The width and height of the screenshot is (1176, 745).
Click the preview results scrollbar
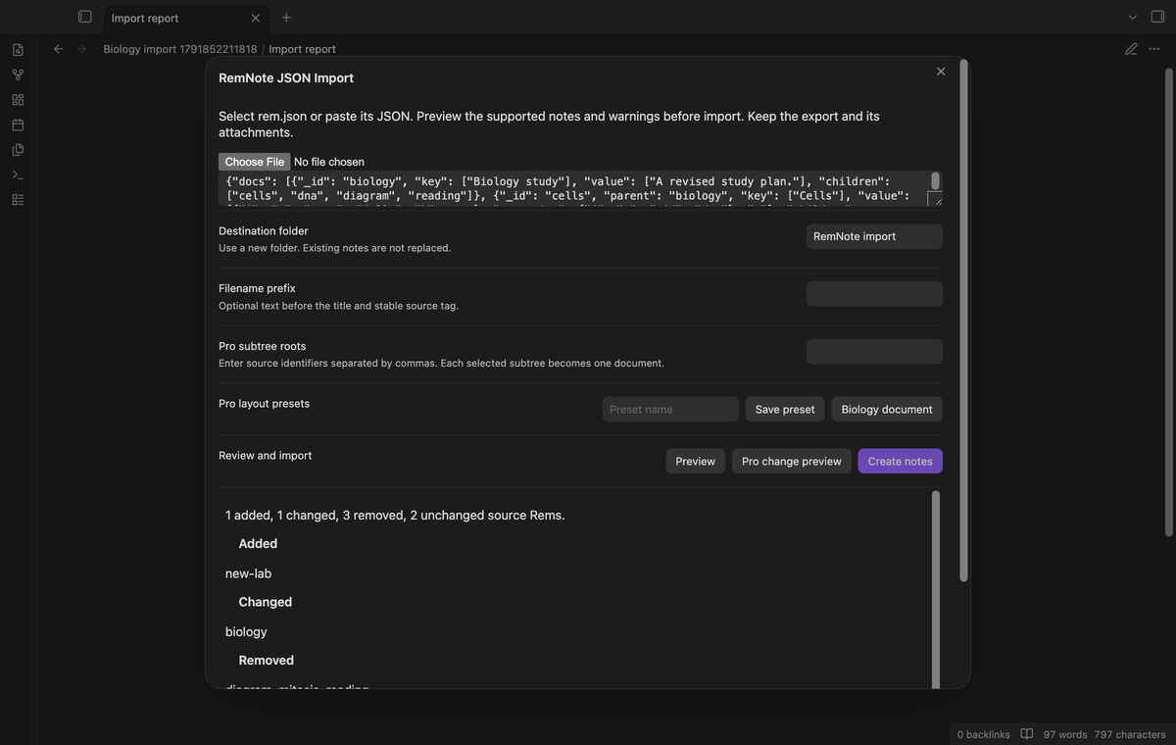(x=935, y=590)
